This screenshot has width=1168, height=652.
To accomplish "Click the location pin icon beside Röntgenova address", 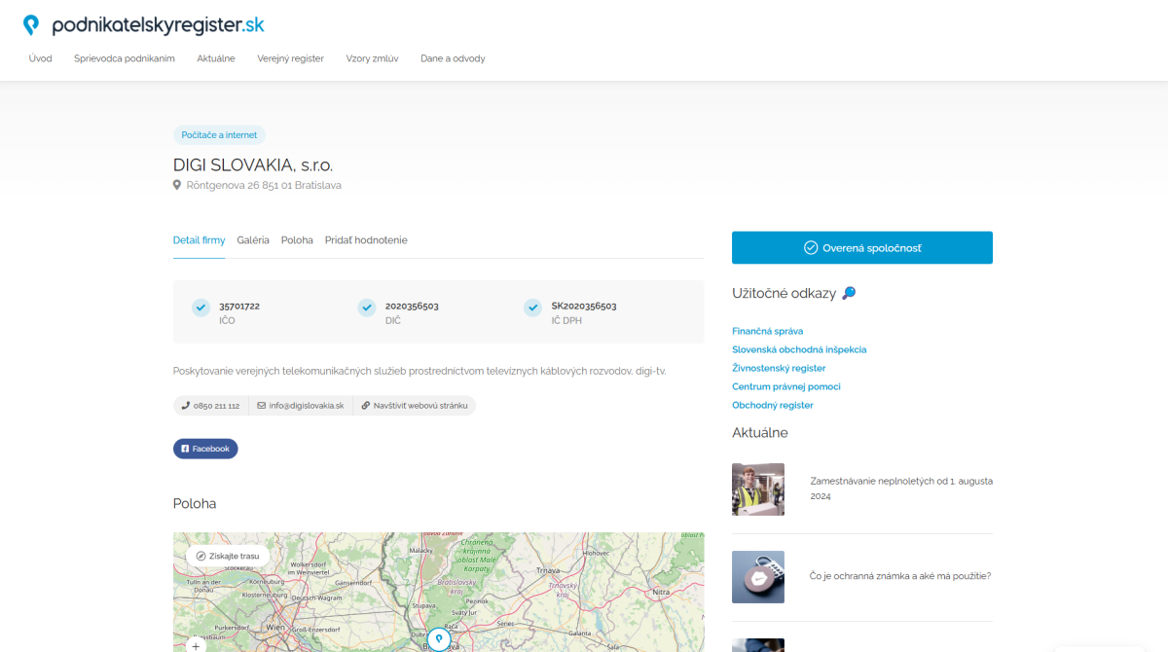I will pyautogui.click(x=177, y=185).
